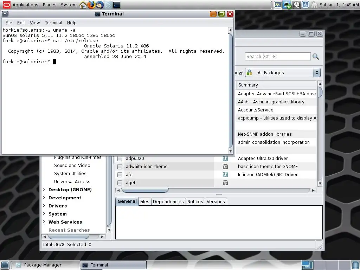Open Update Manager icon in top panel
Screen dimensions: 360x270
pos(108,5)
